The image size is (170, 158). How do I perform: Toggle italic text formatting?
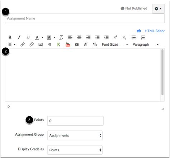tap(19, 37)
